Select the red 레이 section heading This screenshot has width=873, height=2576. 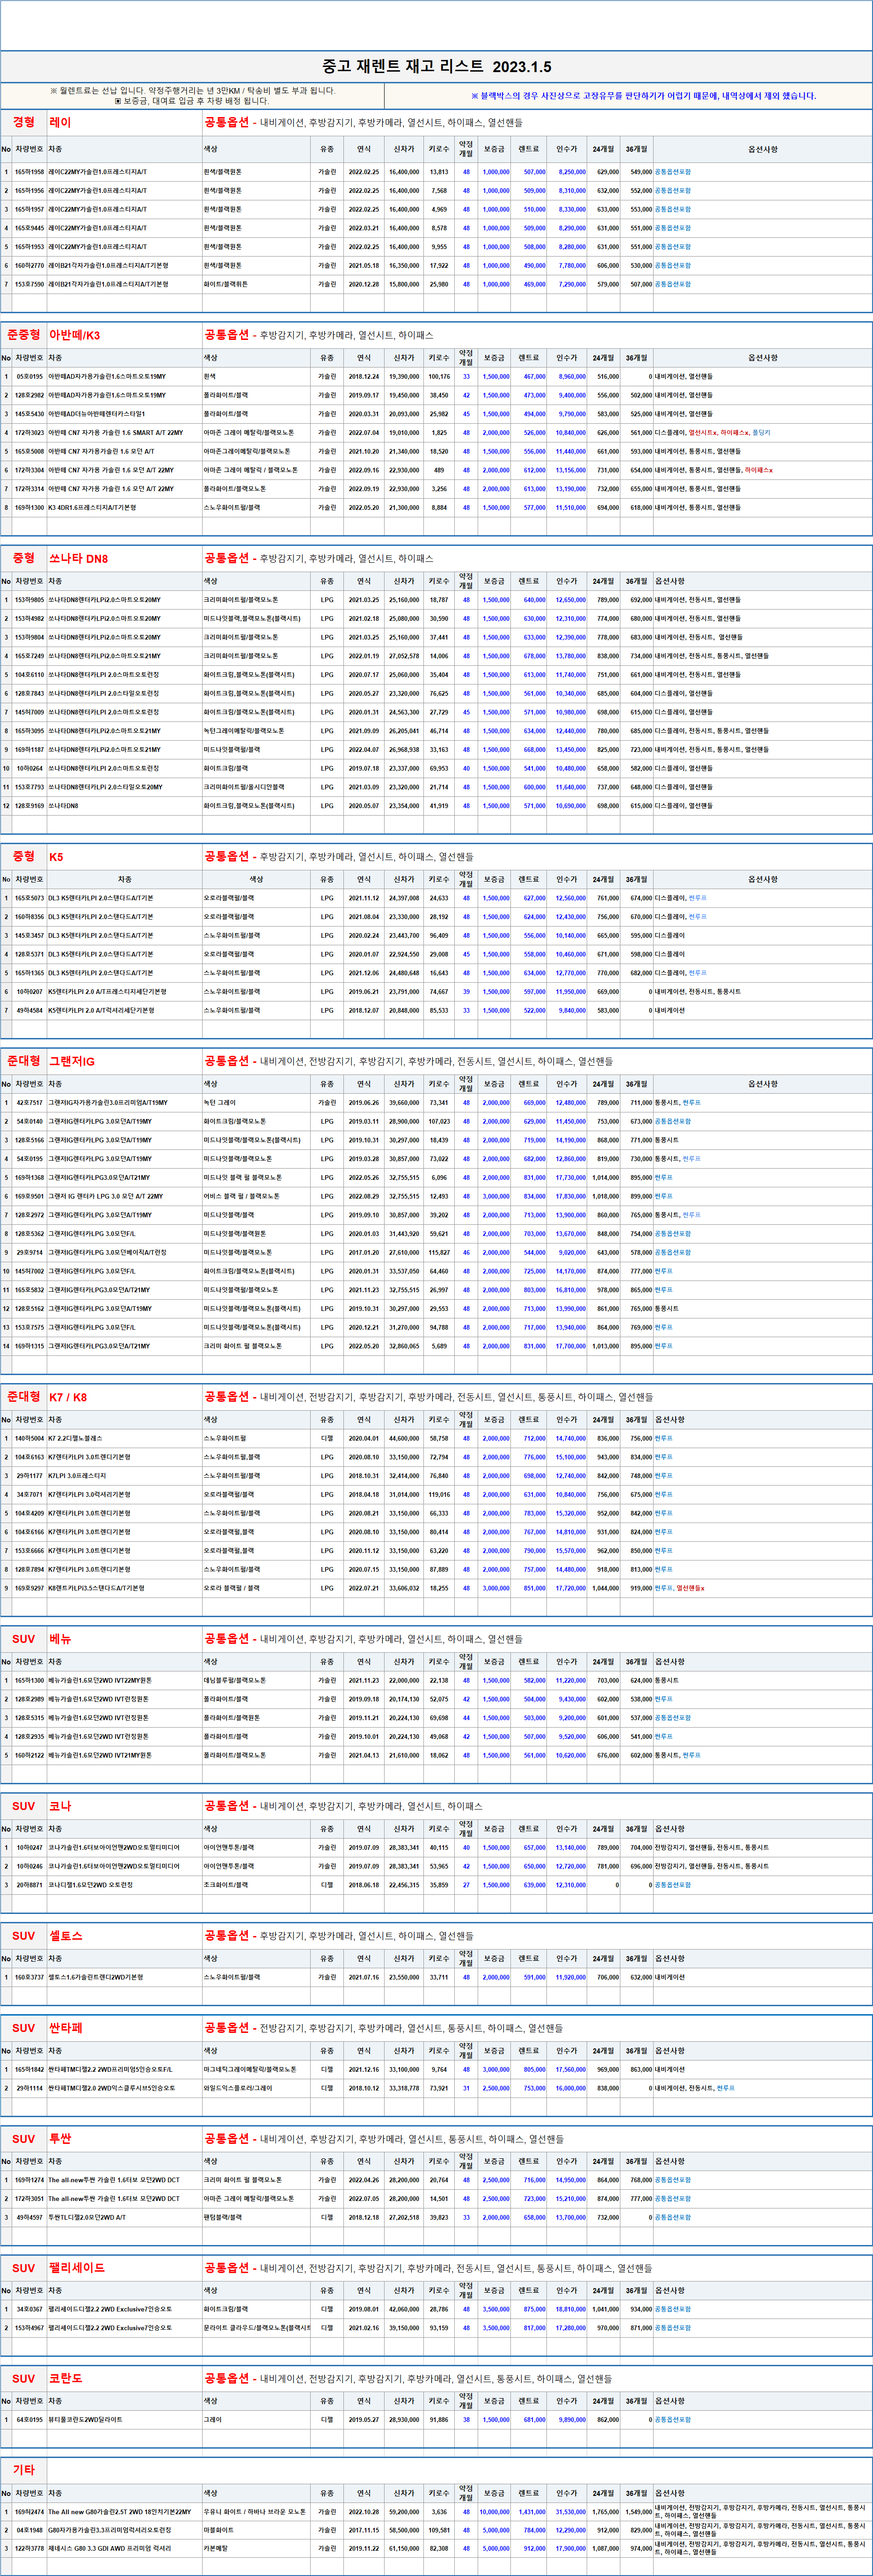pyautogui.click(x=60, y=122)
